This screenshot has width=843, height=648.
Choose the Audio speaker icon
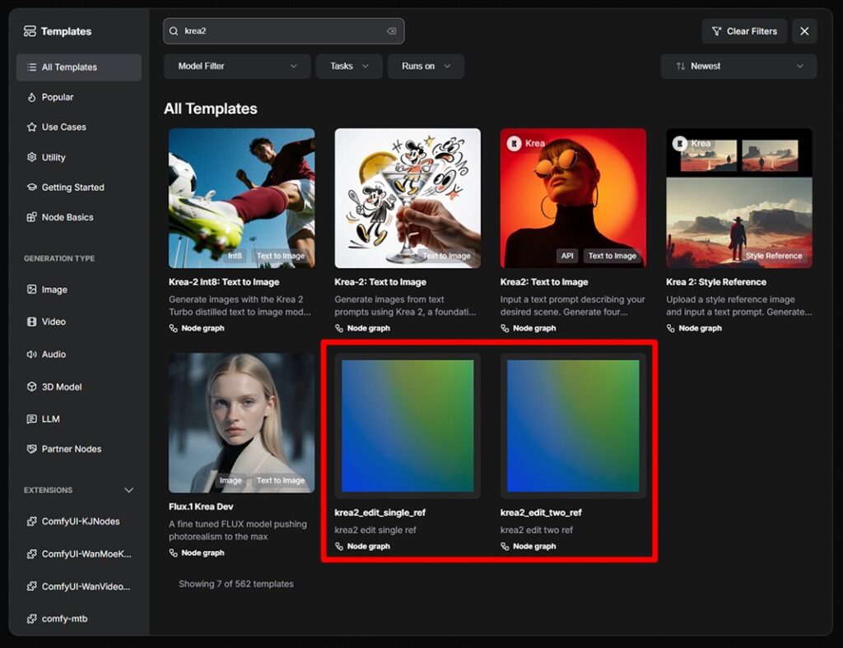click(32, 354)
